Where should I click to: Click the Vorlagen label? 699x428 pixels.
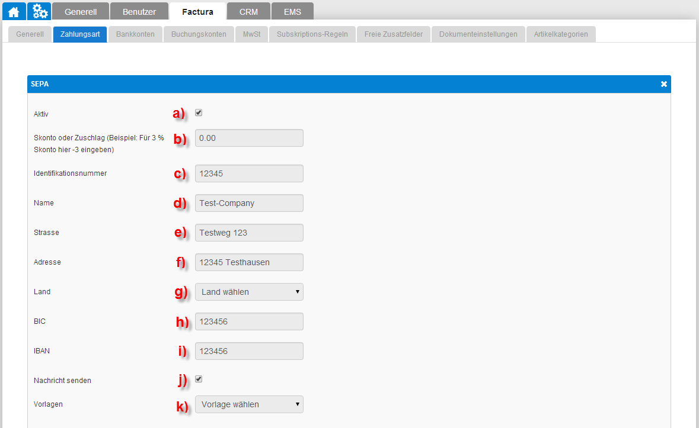(48, 404)
